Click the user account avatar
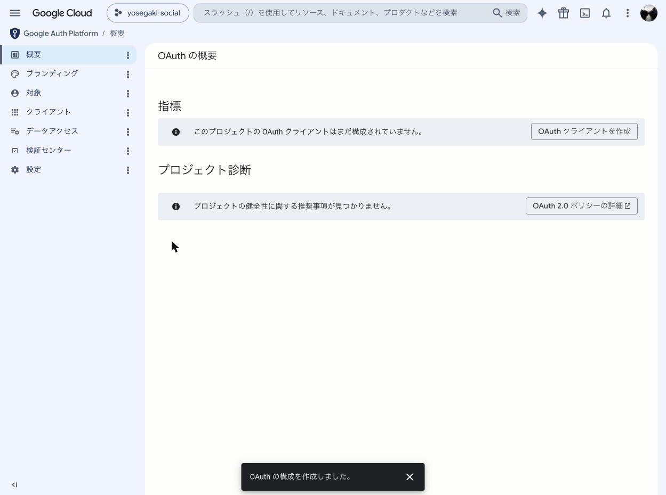 [x=649, y=13]
